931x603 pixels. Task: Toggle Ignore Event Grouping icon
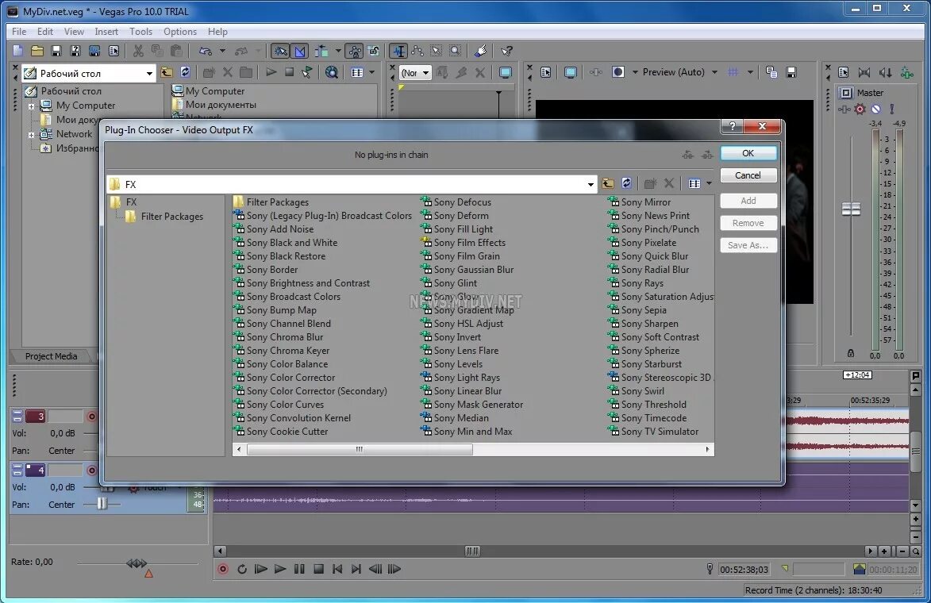click(x=374, y=51)
